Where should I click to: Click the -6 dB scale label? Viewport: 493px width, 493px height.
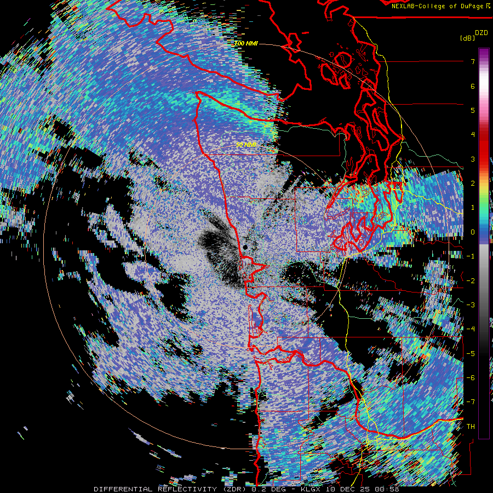tap(471, 378)
